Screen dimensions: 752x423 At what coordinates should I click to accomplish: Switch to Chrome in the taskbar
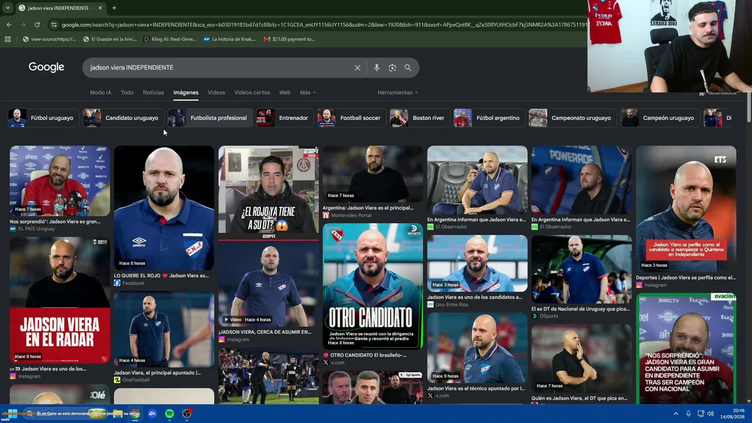(x=135, y=414)
